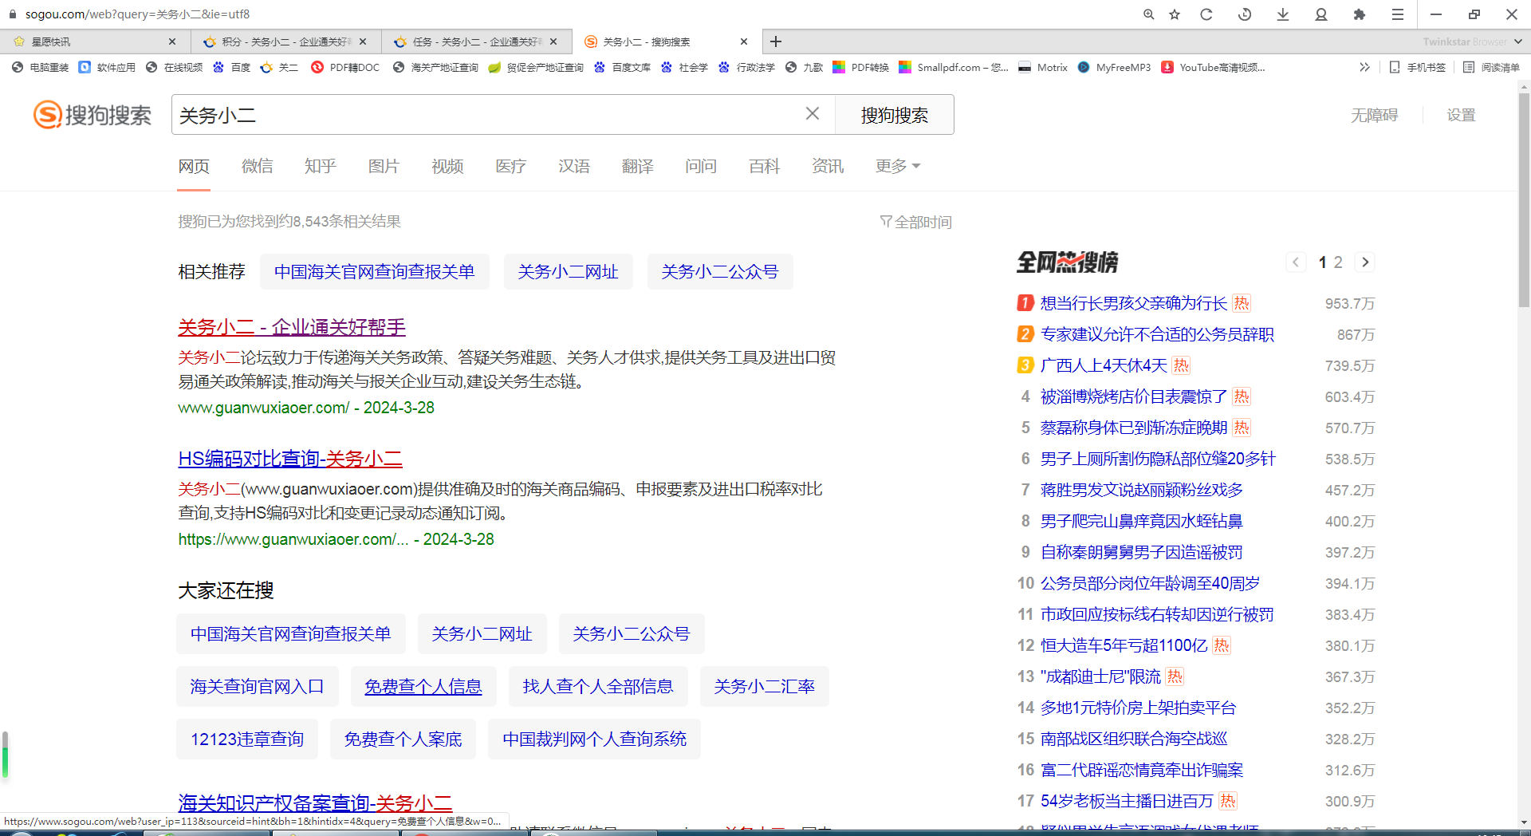Open the 百度文库 bookmark
The height and width of the screenshot is (836, 1531).
tap(623, 67)
